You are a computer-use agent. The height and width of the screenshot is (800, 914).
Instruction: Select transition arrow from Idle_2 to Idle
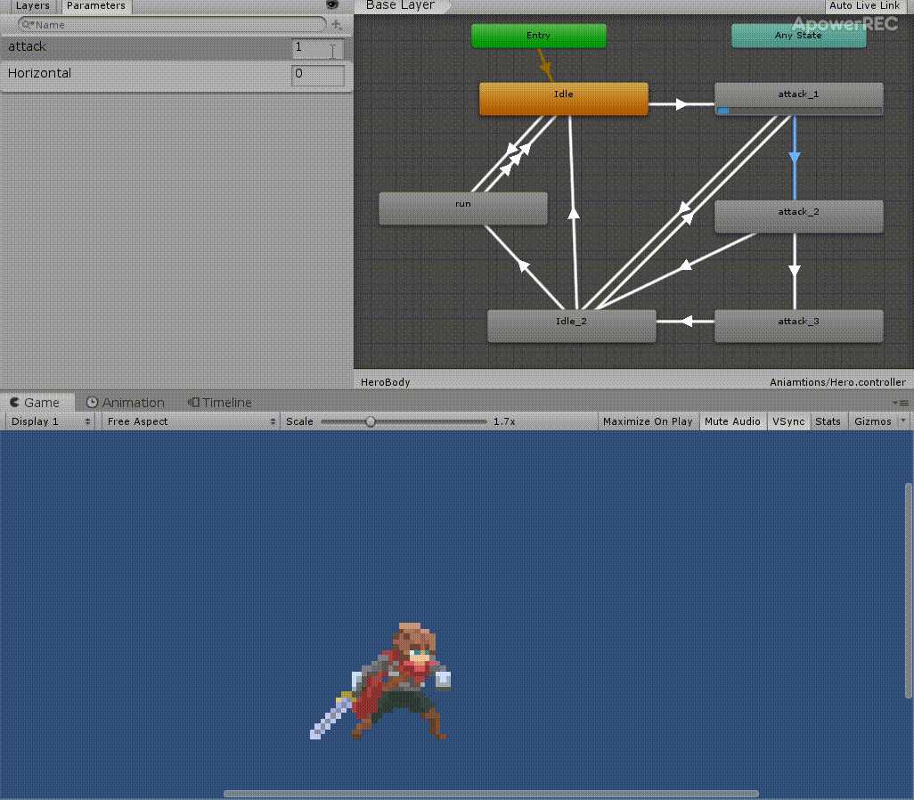574,214
